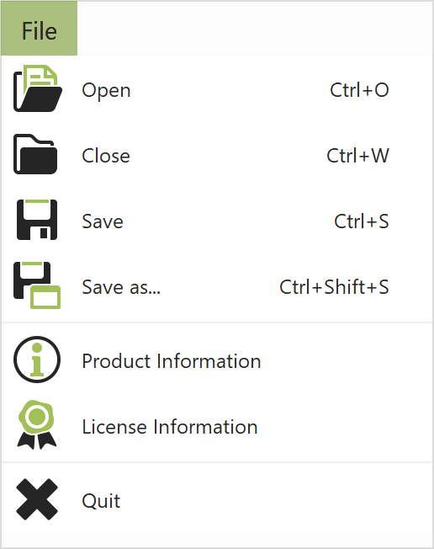Click the Save as floppy icon
This screenshot has height=549, width=434.
[37, 285]
